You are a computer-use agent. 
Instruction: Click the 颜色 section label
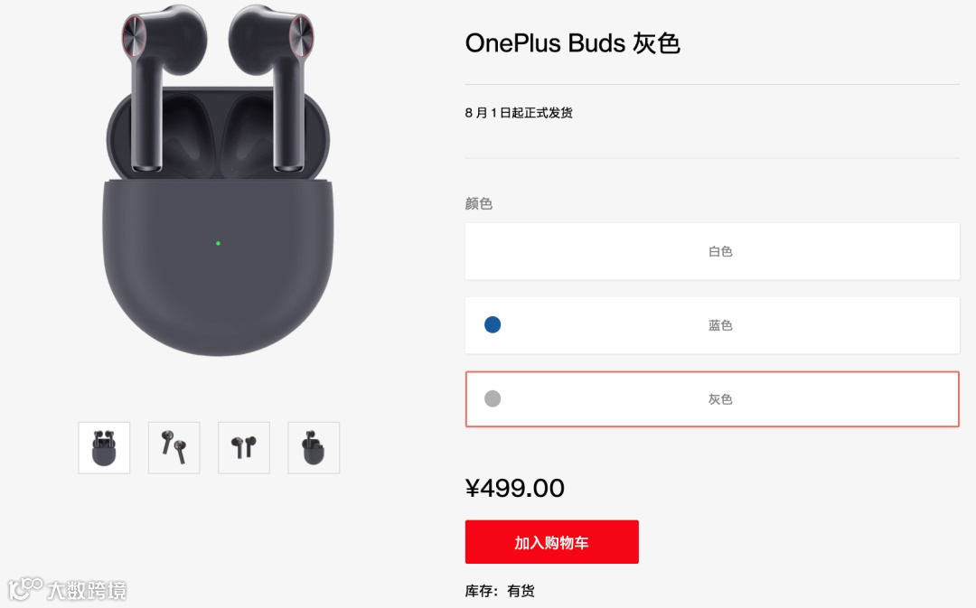point(479,203)
